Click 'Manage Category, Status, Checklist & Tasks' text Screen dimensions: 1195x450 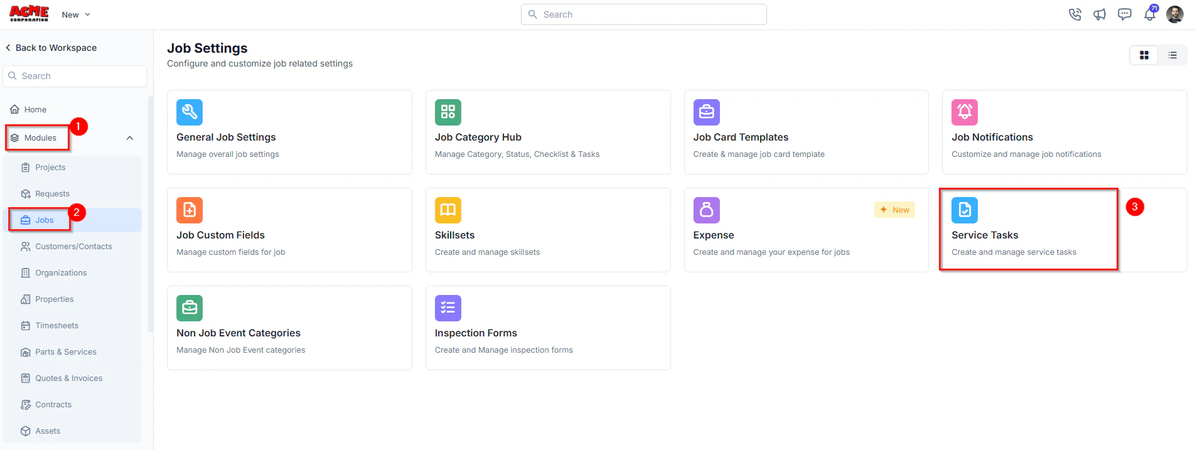click(x=517, y=154)
